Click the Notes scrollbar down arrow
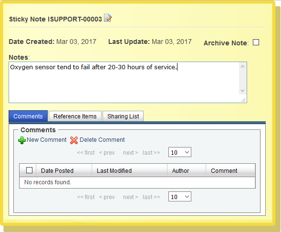The image size is (281, 232). click(243, 91)
